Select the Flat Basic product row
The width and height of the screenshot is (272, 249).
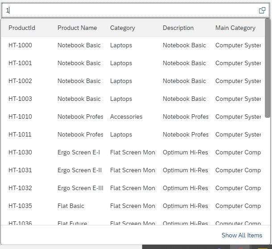pyautogui.click(x=71, y=206)
